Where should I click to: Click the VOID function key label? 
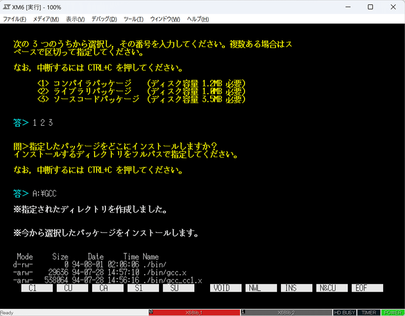(x=226, y=288)
